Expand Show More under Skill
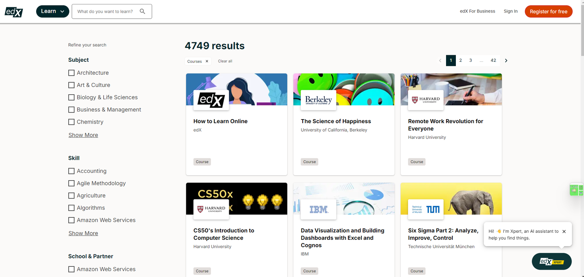Viewport: 584px width, 277px height. coord(83,234)
